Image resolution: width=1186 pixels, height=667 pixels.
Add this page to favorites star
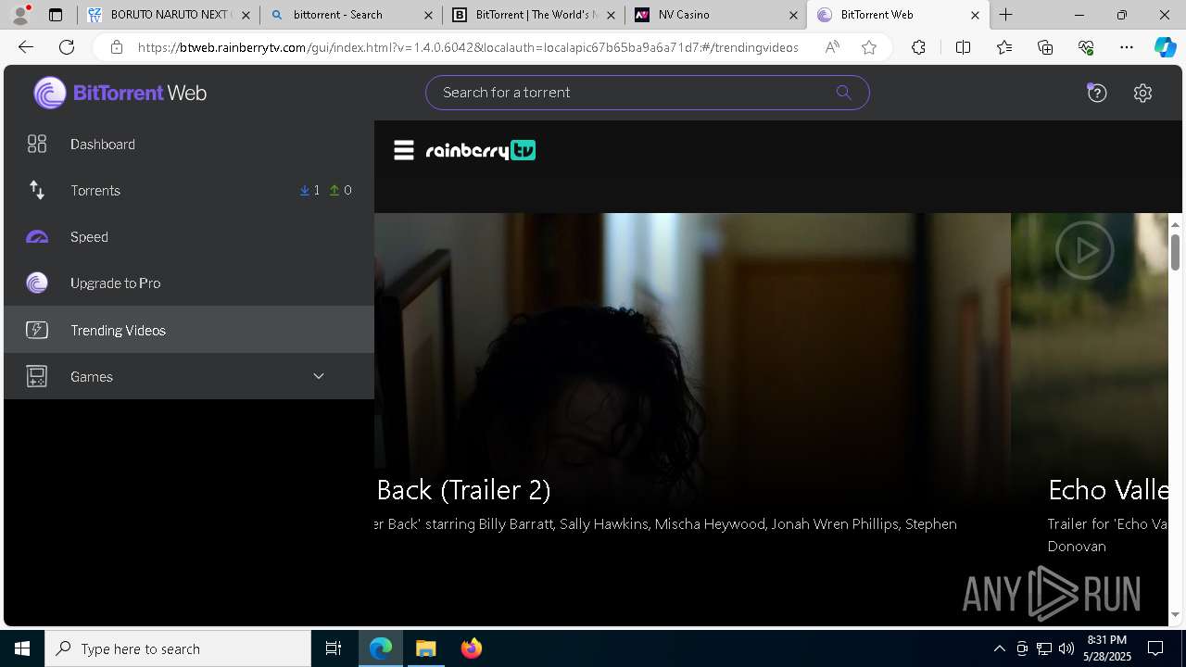869,47
